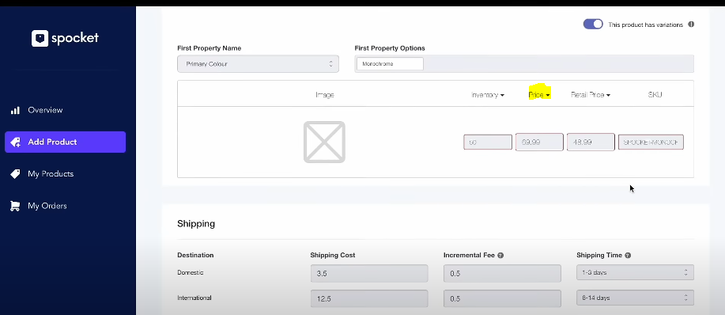Click the Domestic destination label
This screenshot has height=315, width=725.
click(191, 272)
